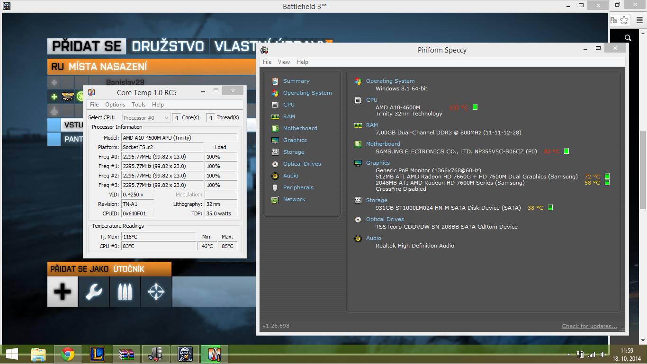Screen dimensions: 647x364
Task: Click the Operating System sidebar icon in Speccy
Action: 275,93
